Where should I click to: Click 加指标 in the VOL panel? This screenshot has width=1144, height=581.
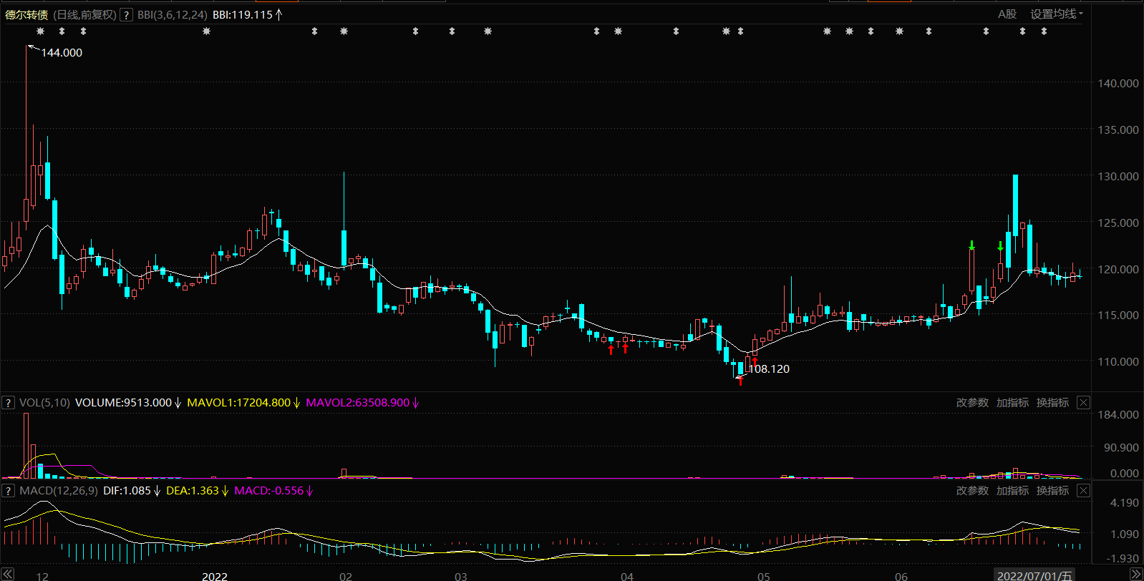click(x=1012, y=403)
